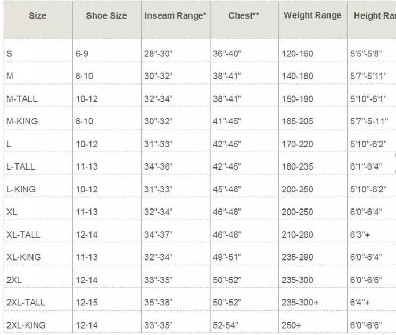The height and width of the screenshot is (335, 396).
Task: Select the M-TALL size row label
Action: click(x=22, y=99)
